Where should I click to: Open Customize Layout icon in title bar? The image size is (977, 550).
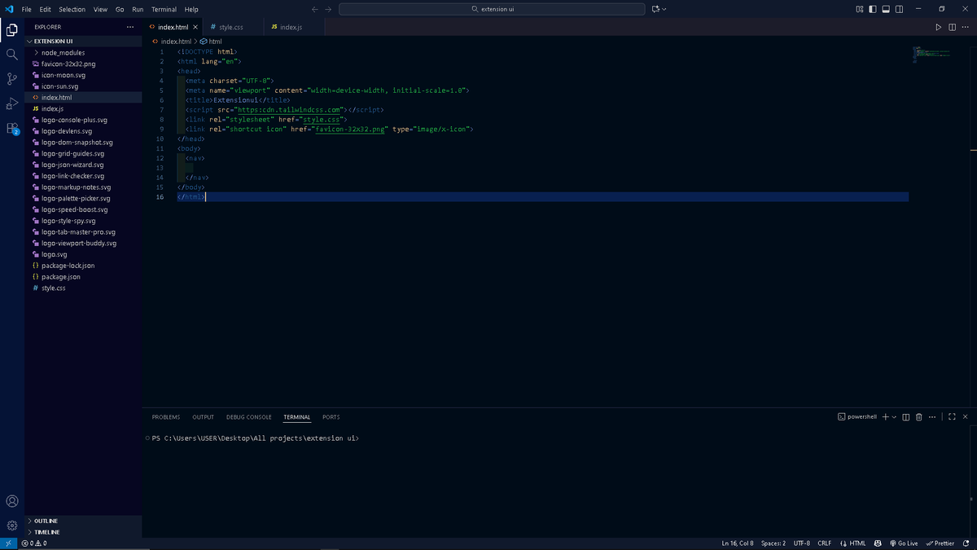click(x=860, y=9)
